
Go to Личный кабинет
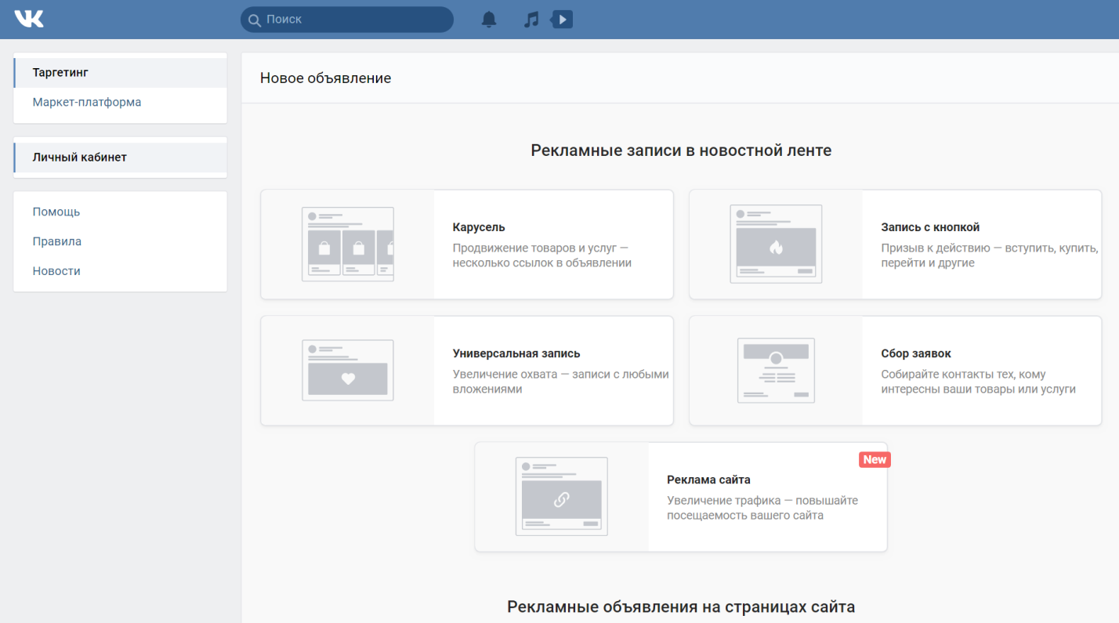click(x=120, y=158)
